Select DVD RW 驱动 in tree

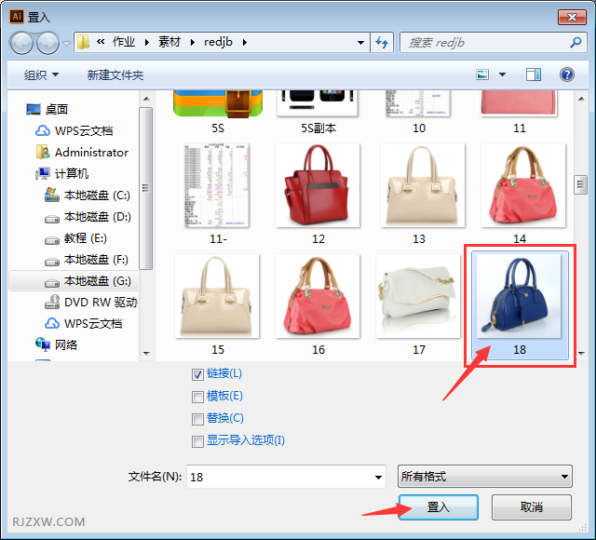point(90,303)
